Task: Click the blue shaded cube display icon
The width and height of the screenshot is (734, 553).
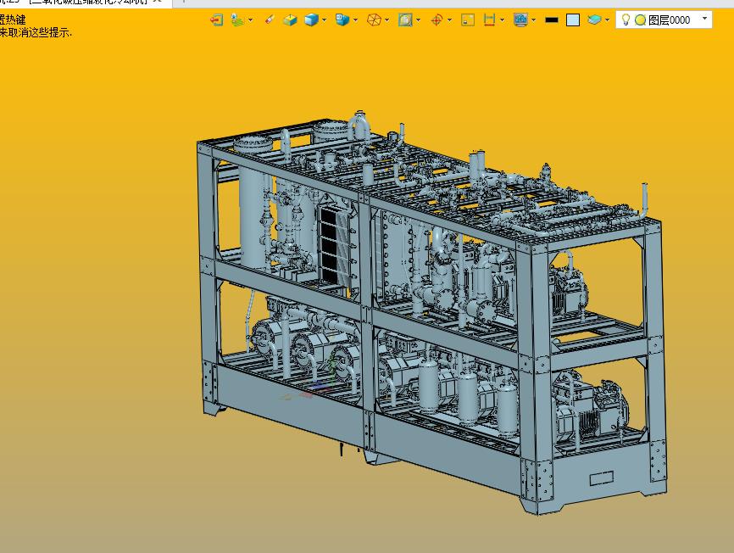Action: click(311, 20)
